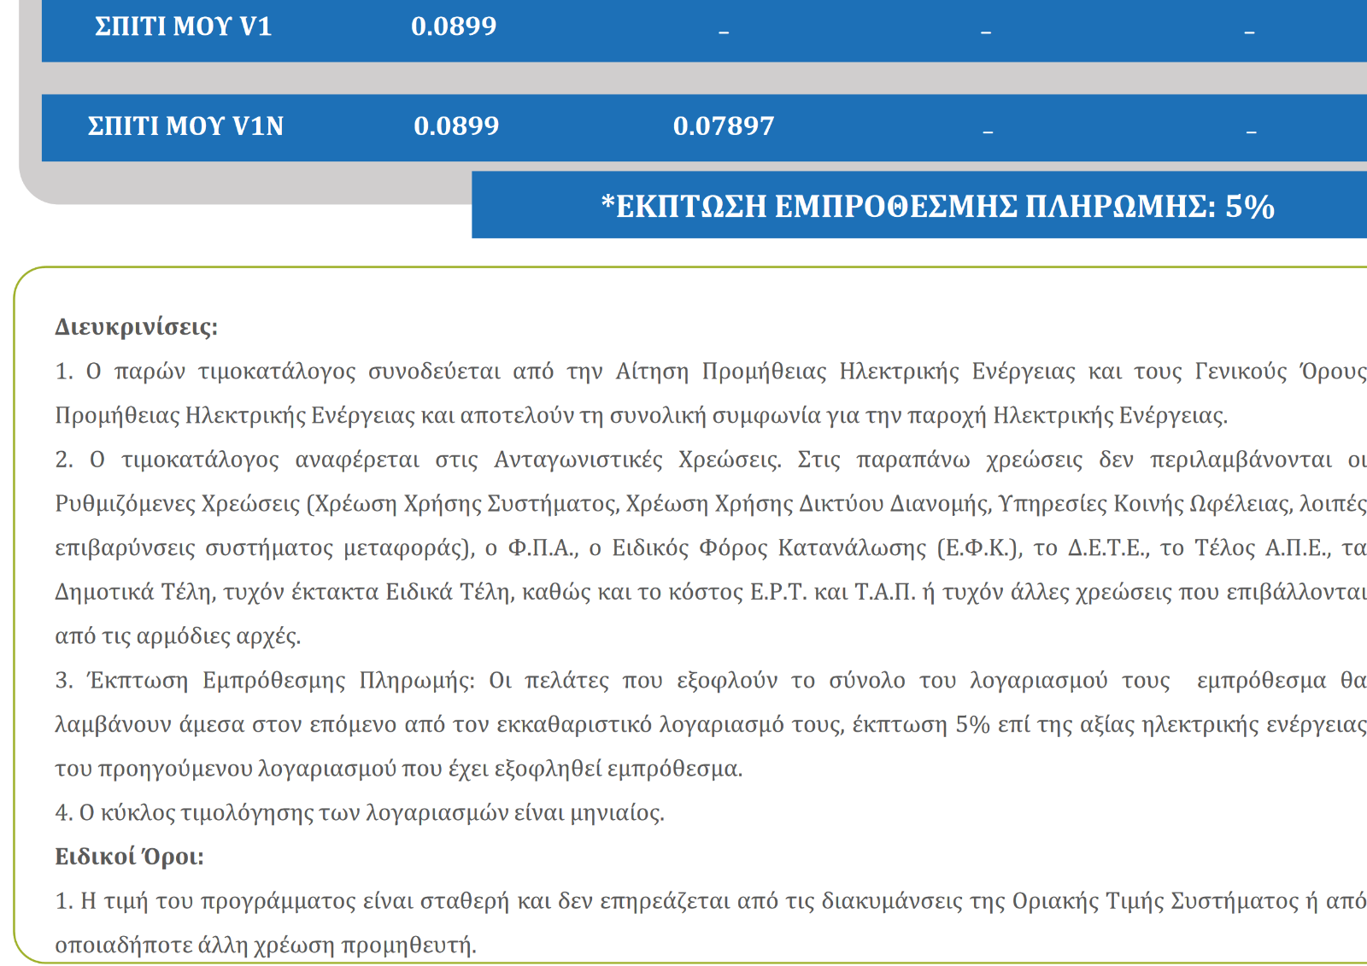Click the line starting "2. Ο τιμοκατάλογος αναφέρεται"
Viewport: 1367px width, 966px height.
(711, 460)
